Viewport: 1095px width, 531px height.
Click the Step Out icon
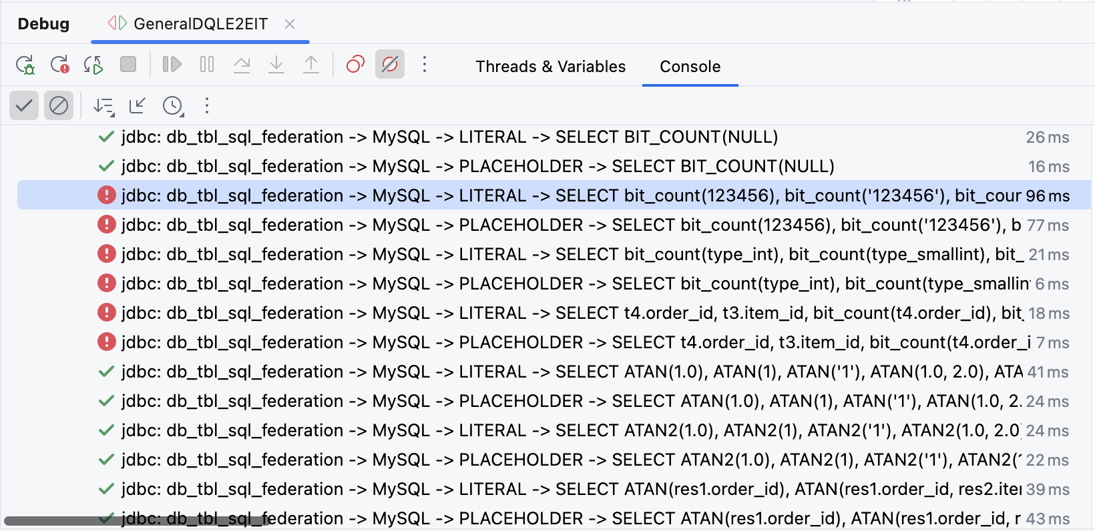[311, 65]
